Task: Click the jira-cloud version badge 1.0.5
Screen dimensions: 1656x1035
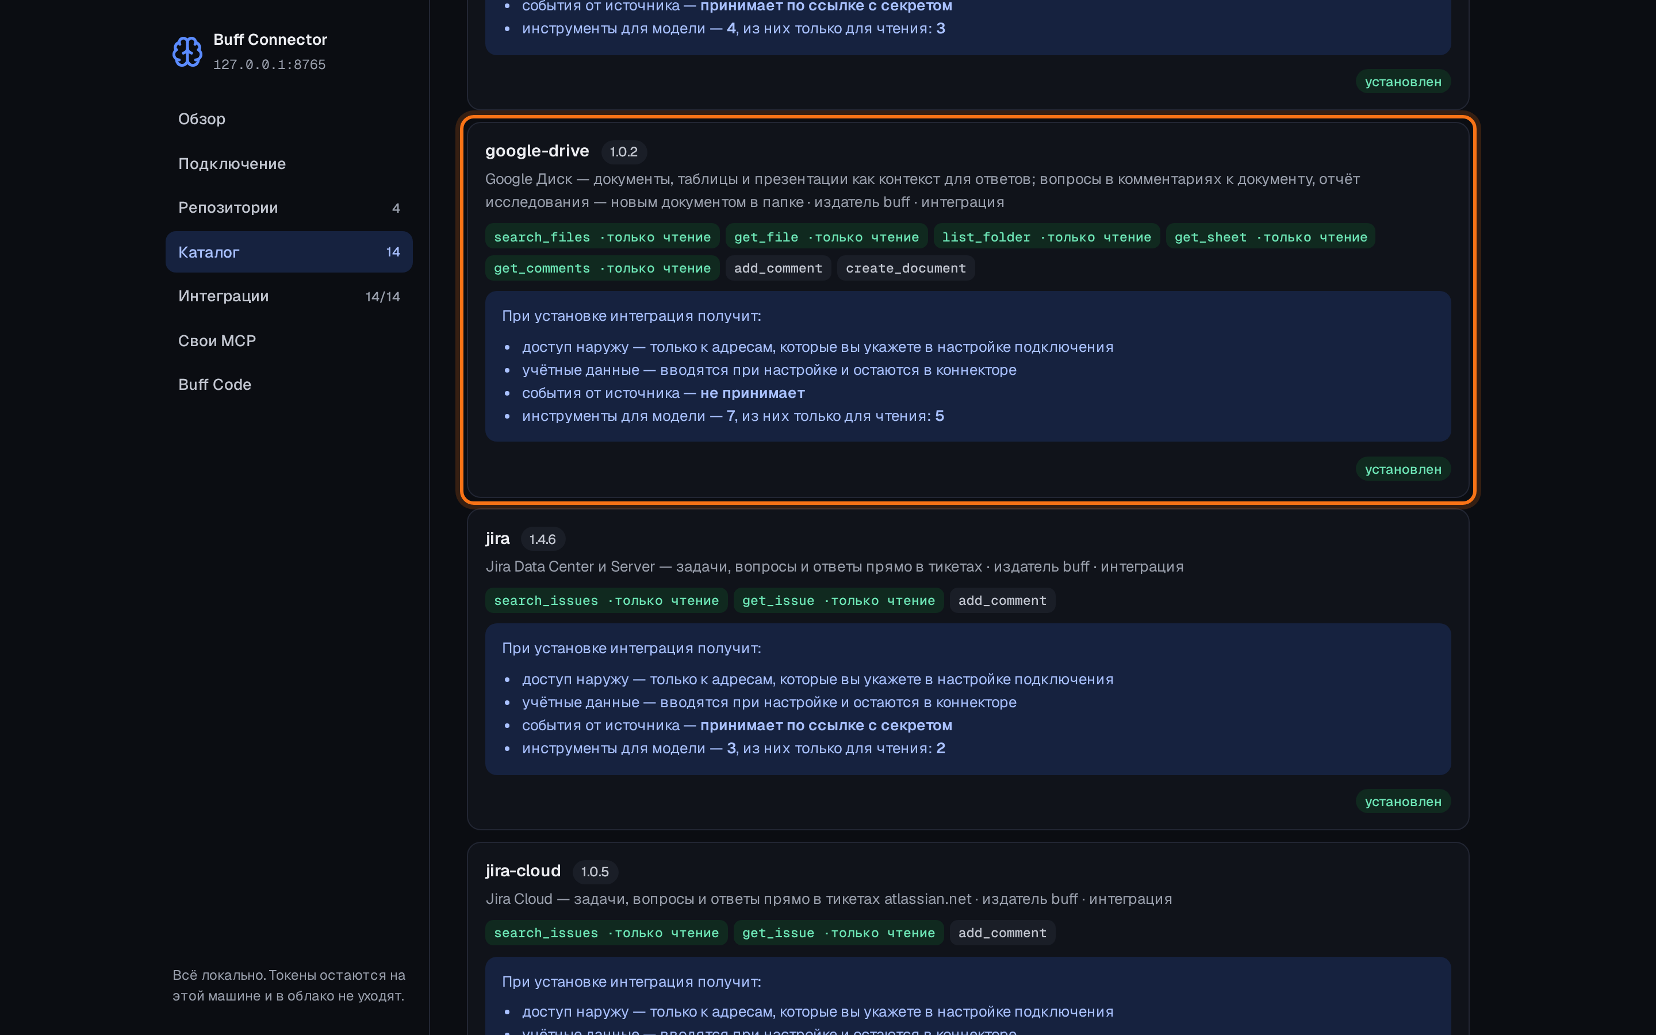Action: (595, 872)
